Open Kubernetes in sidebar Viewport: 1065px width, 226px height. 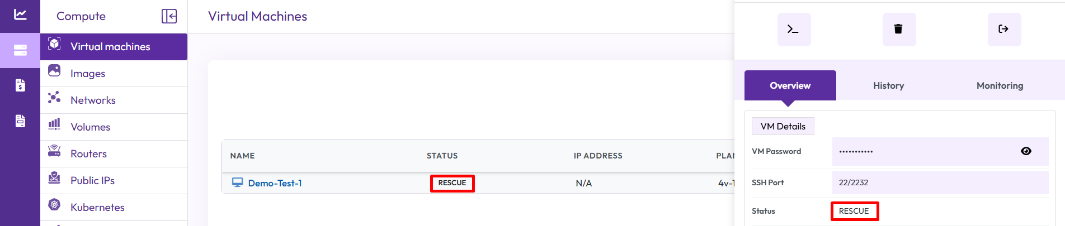tap(97, 208)
